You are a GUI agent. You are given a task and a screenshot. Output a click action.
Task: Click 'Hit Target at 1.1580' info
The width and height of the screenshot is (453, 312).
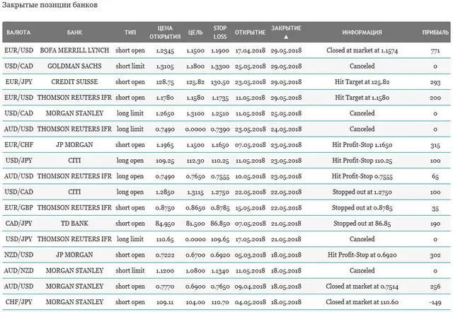[362, 98]
